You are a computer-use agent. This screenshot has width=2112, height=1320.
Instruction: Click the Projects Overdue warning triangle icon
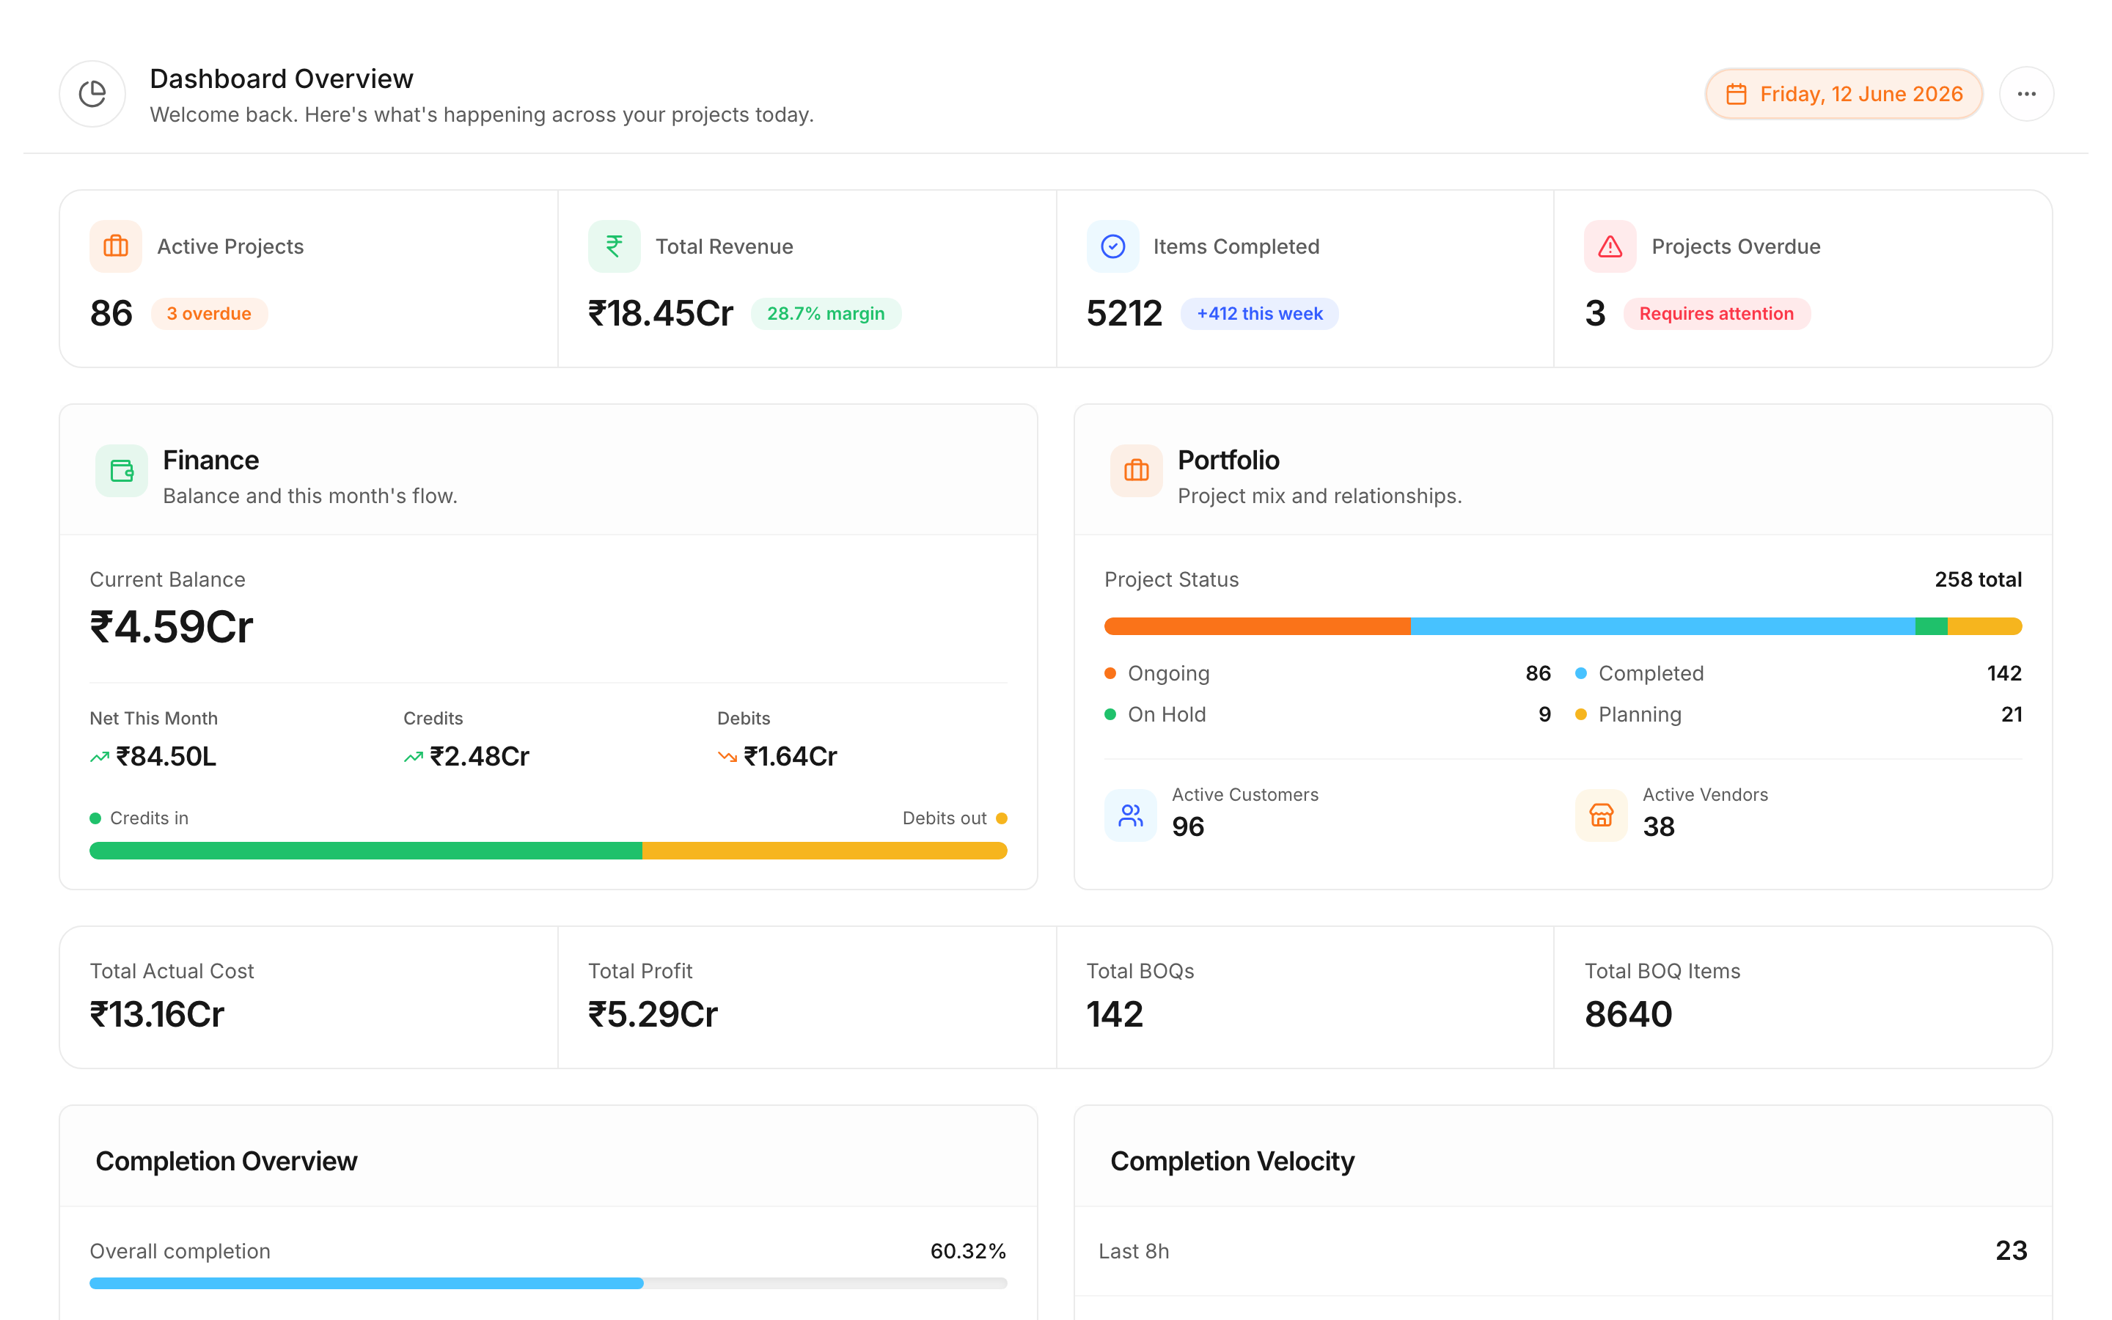pyautogui.click(x=1610, y=246)
